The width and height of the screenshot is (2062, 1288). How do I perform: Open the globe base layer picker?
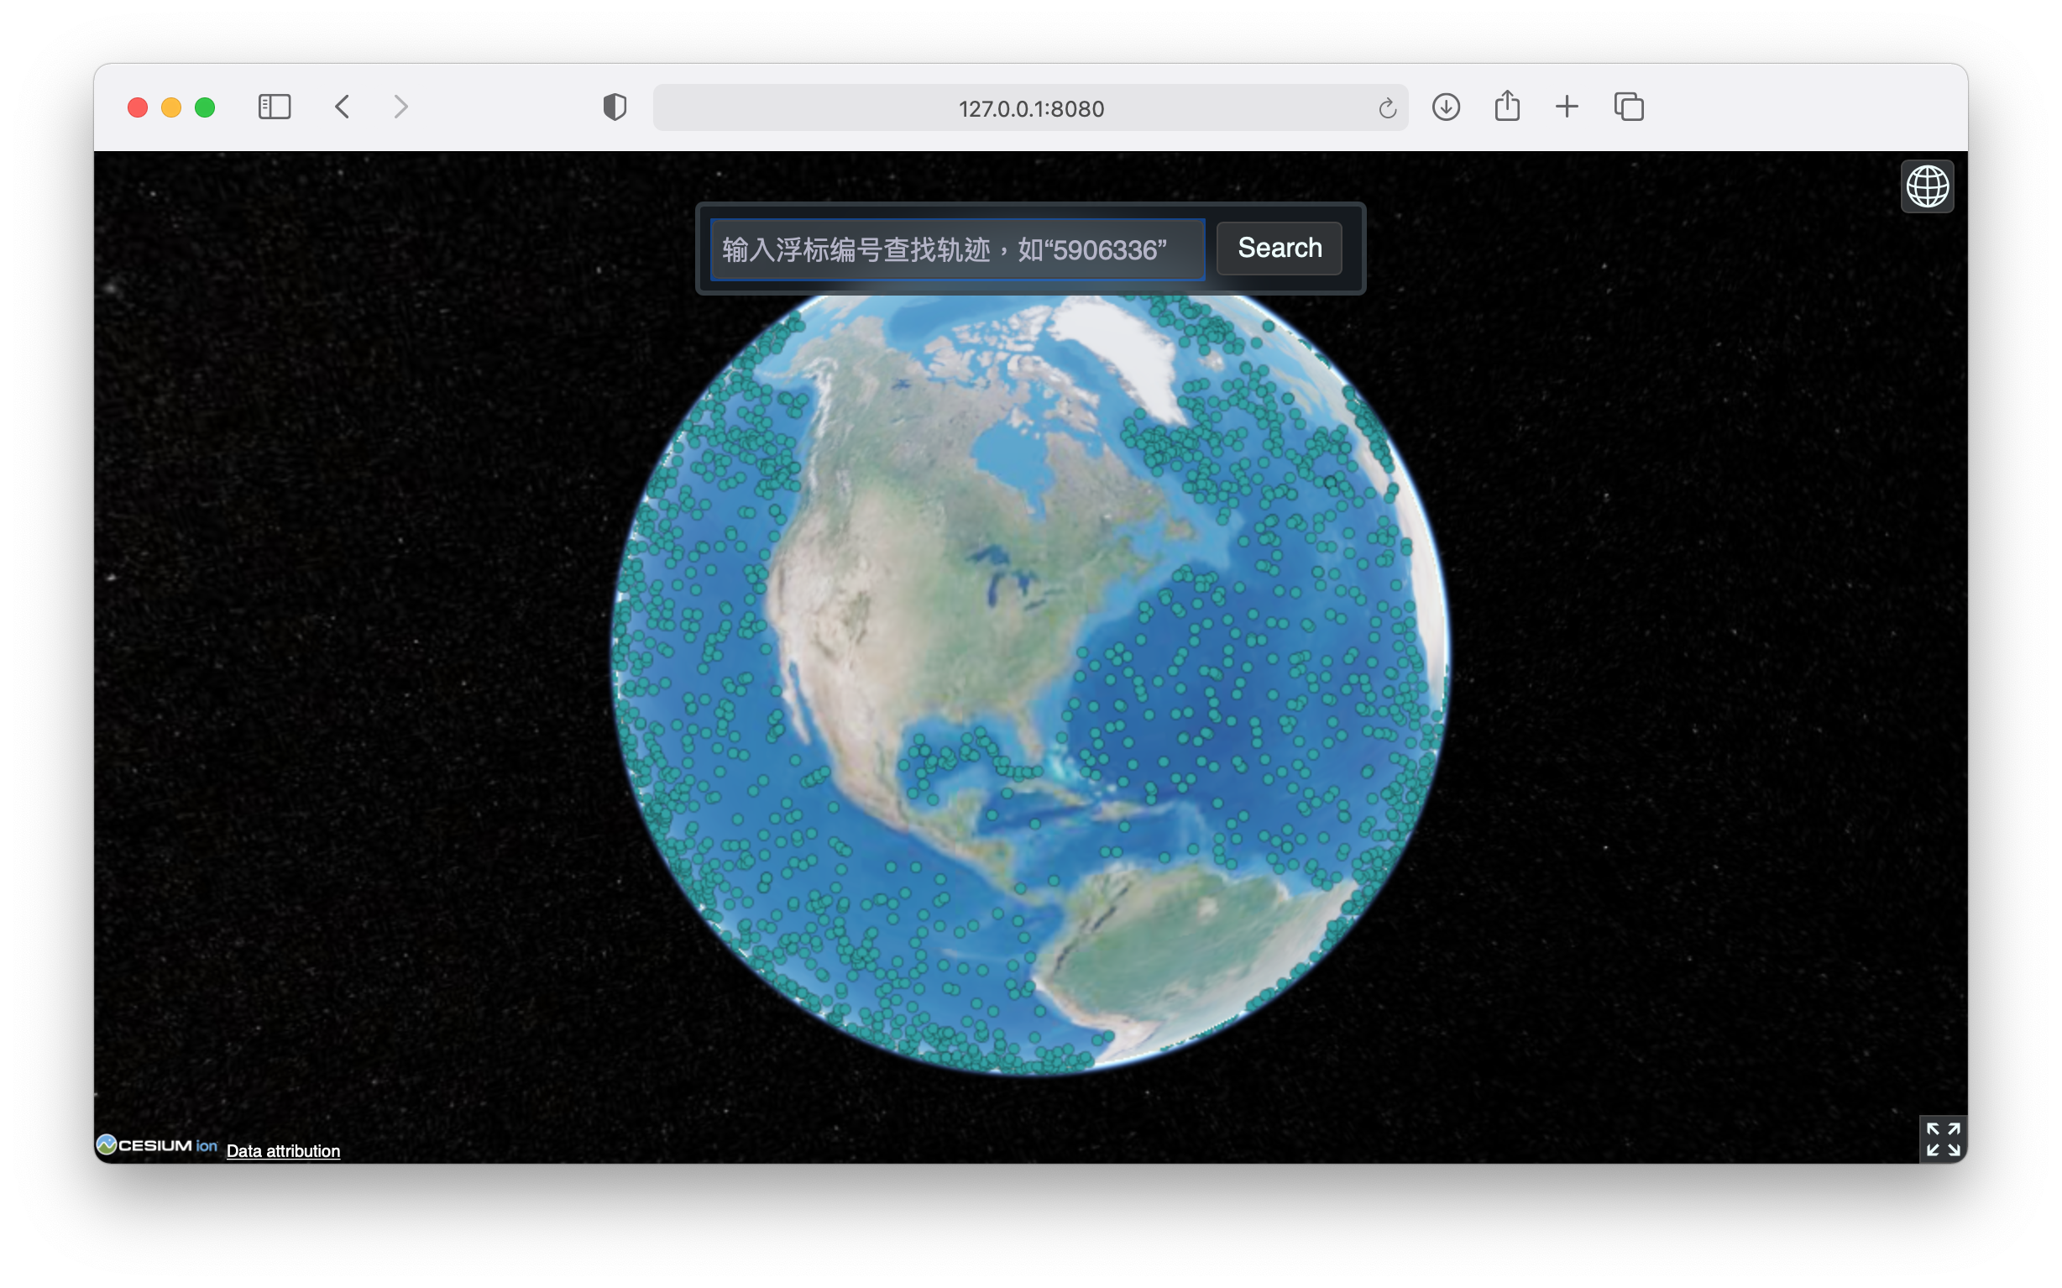[1927, 186]
